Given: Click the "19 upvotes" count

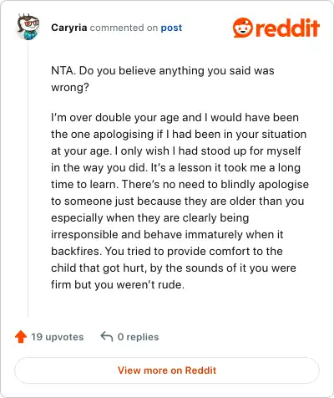Looking at the screenshot, I should click(58, 337).
